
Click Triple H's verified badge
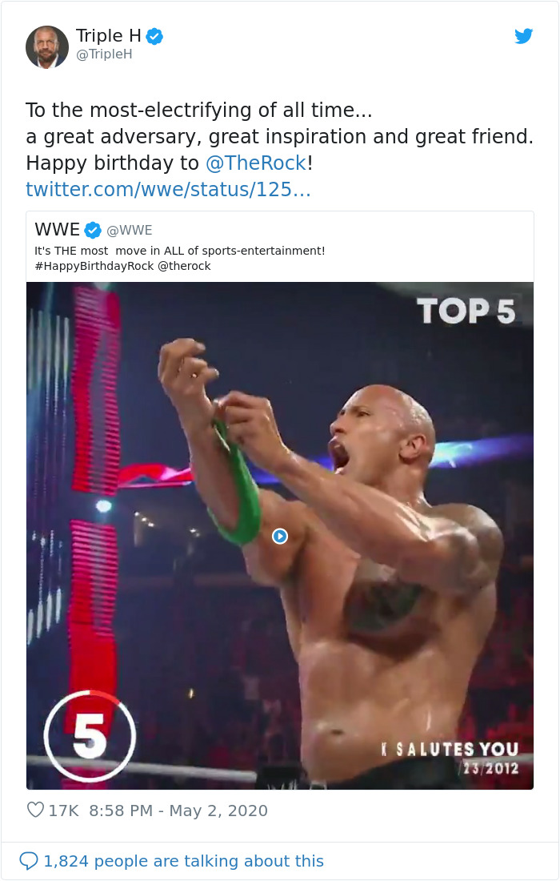(x=153, y=35)
